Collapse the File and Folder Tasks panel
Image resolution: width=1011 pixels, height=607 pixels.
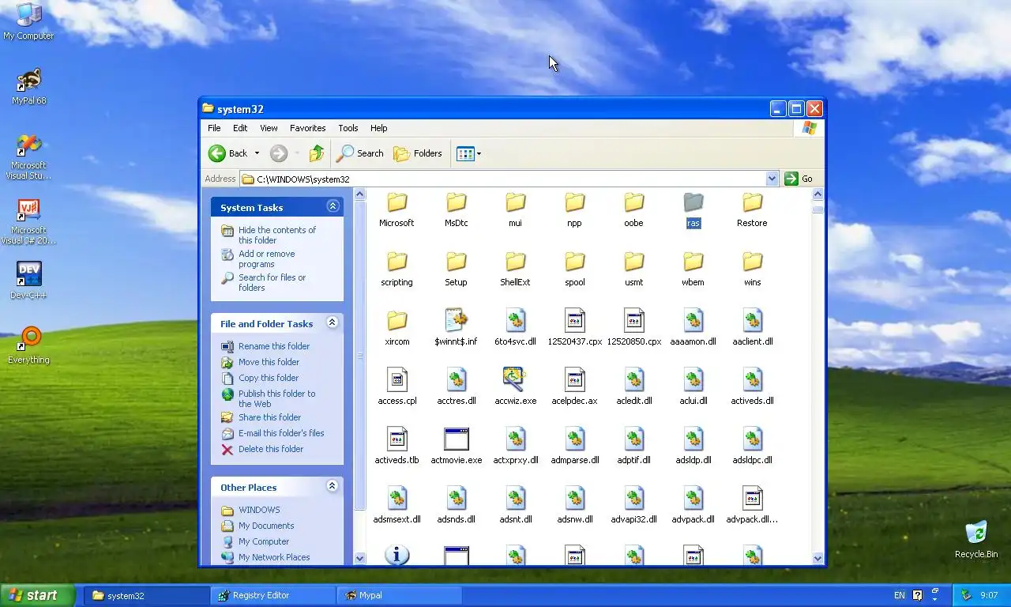point(333,322)
